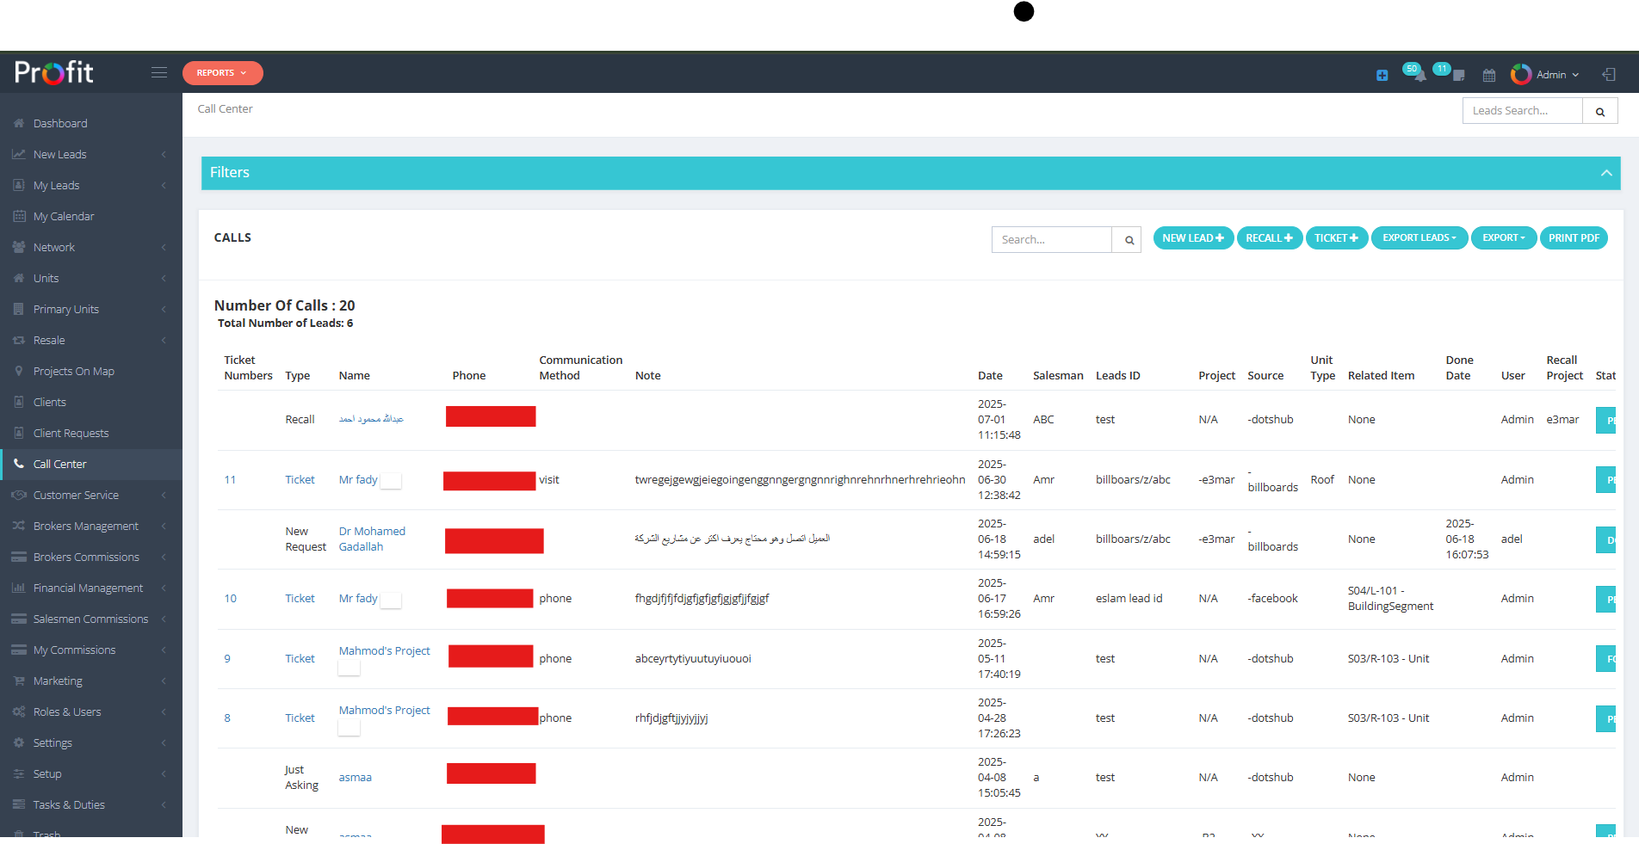Open the Export Leads dropdown
Viewport: 1639px width, 844px height.
[x=1419, y=238]
